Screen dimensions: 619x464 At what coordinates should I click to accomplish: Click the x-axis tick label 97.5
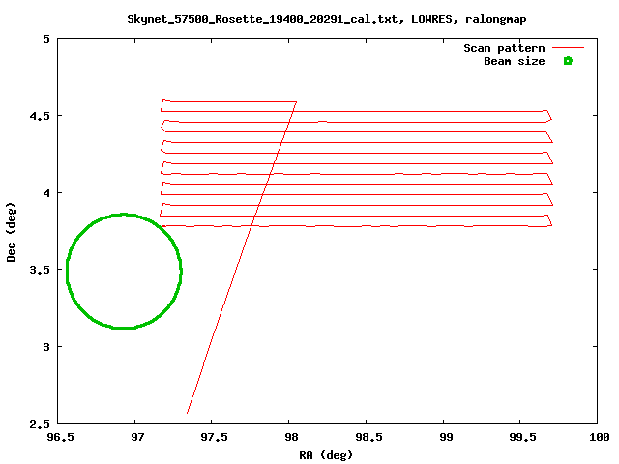214,437
